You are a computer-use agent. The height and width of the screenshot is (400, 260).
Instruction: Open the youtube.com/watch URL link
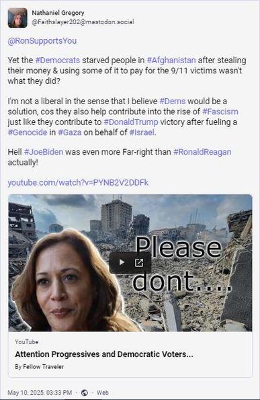[x=78, y=183]
